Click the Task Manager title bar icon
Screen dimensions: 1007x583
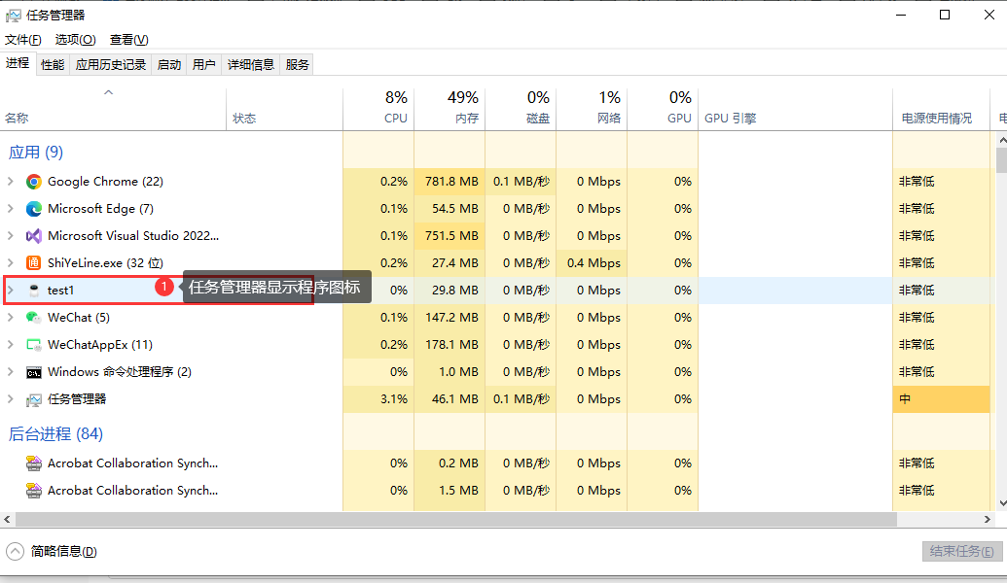(13, 15)
